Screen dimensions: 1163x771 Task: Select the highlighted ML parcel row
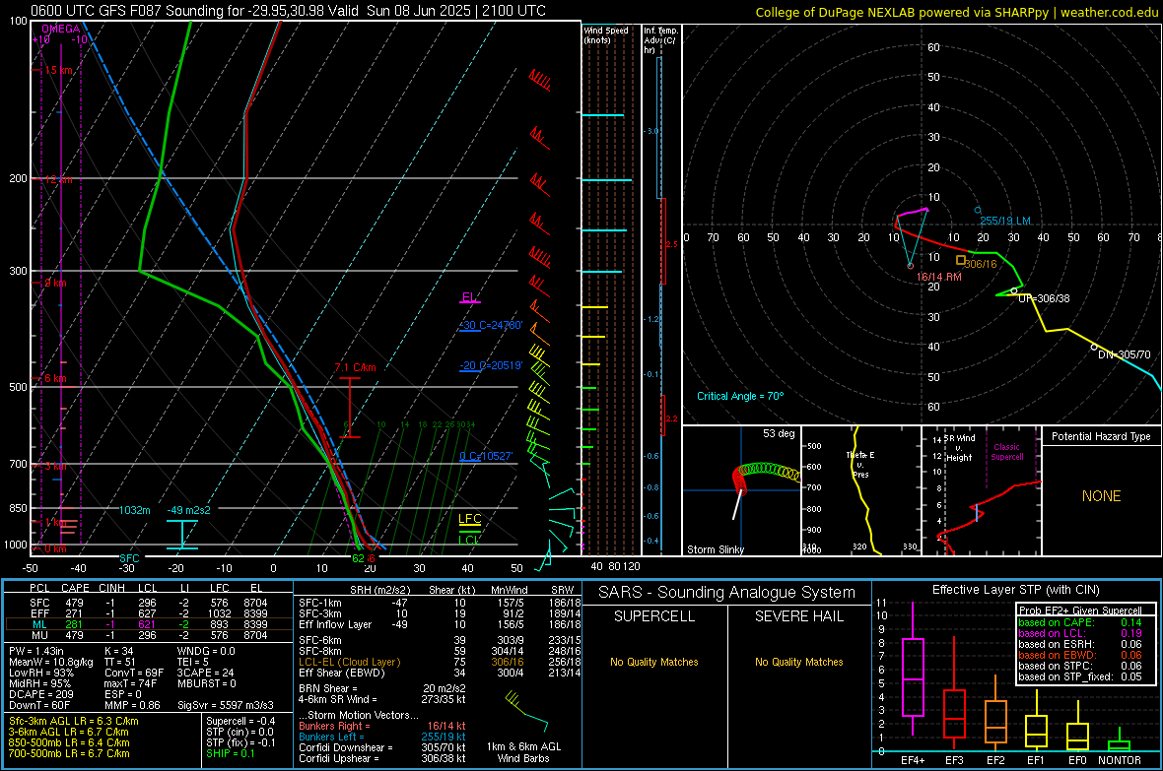(149, 624)
